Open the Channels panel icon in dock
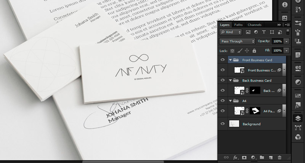The image size is (305, 163). coord(298,137)
